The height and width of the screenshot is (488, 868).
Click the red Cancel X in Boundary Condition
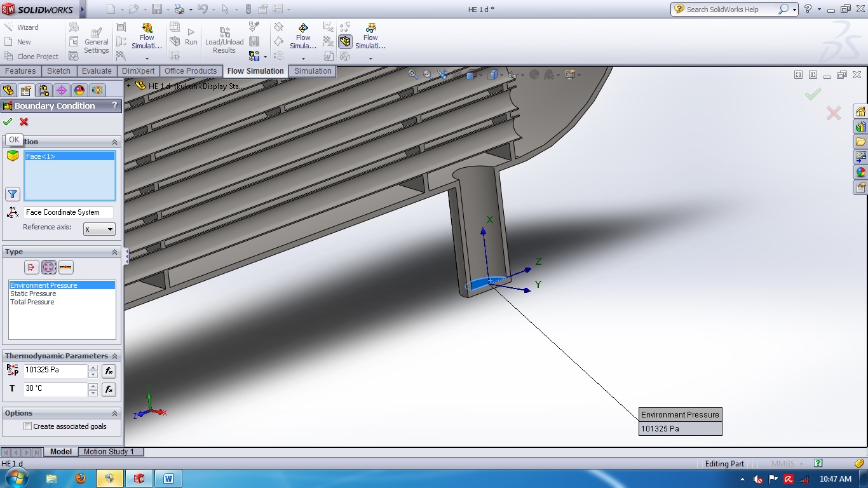24,122
